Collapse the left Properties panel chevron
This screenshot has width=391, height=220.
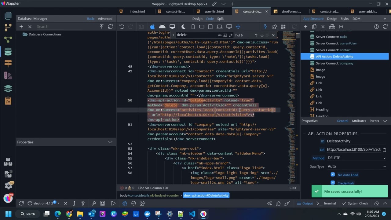click(110, 142)
